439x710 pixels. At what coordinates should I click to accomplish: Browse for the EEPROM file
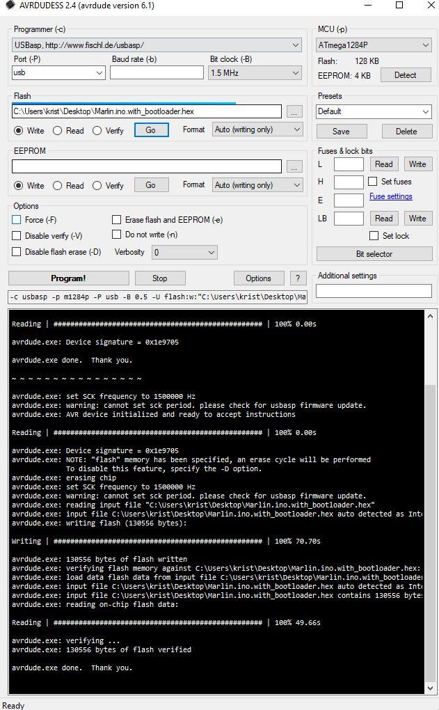tap(294, 167)
